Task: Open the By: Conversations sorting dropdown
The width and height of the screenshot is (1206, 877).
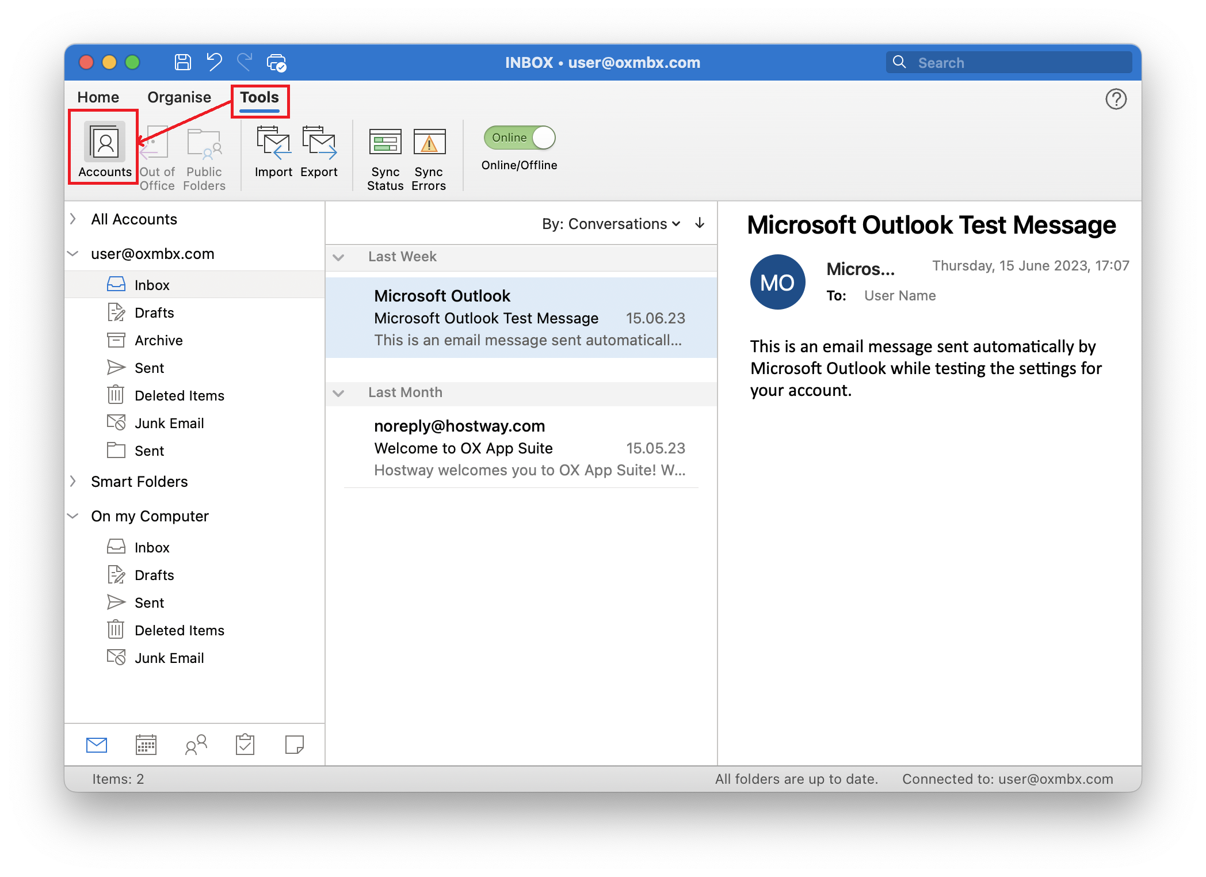Action: (611, 224)
